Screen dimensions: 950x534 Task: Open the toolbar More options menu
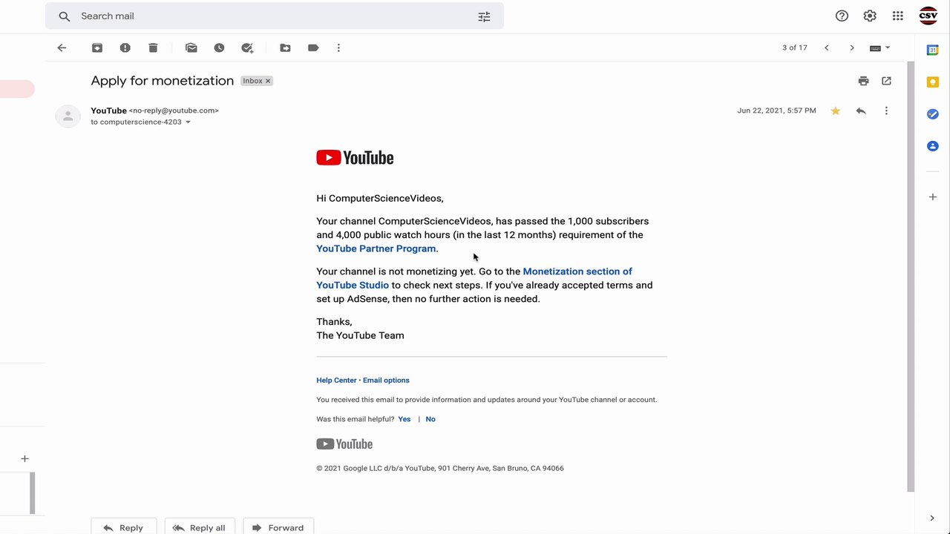tap(338, 47)
